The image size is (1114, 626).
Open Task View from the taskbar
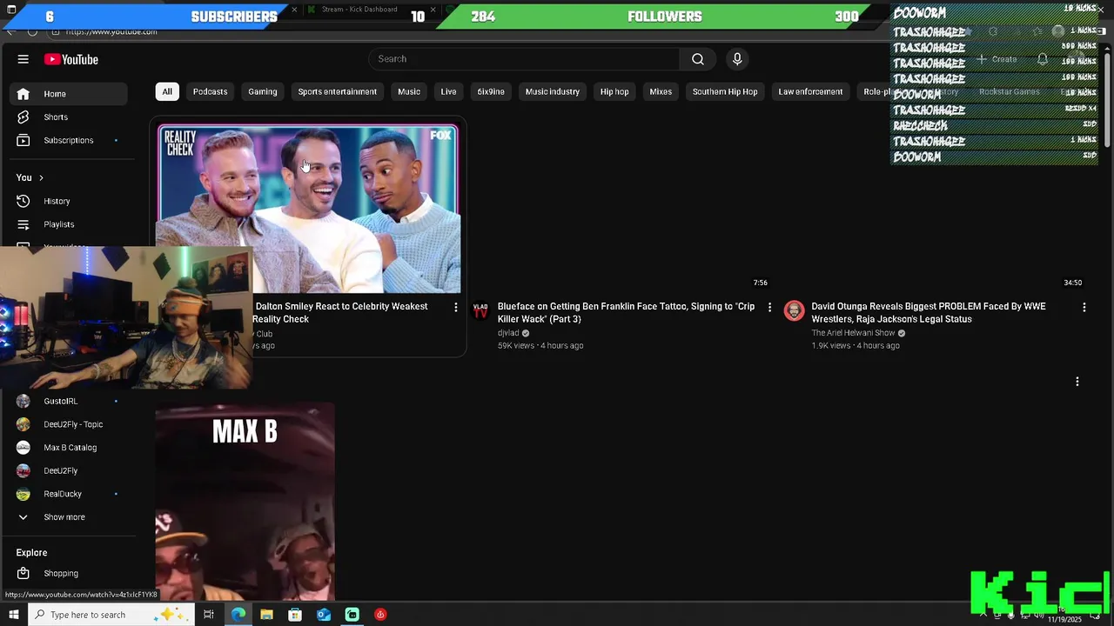click(209, 615)
